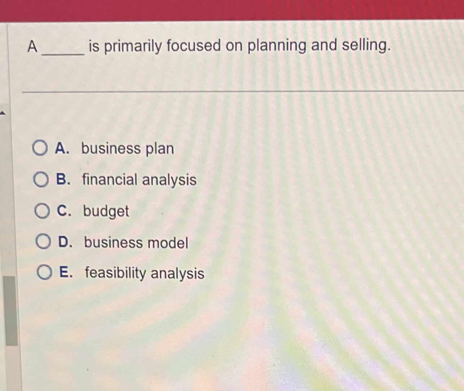
Task: Click the small arrow on the left edge
Action: point(3,112)
